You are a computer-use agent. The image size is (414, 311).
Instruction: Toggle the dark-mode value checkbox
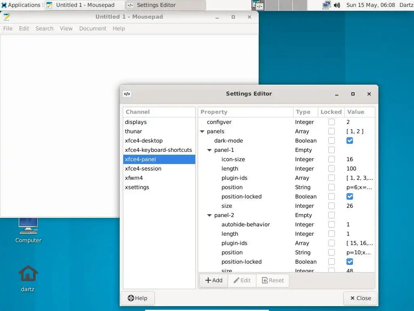tap(350, 141)
